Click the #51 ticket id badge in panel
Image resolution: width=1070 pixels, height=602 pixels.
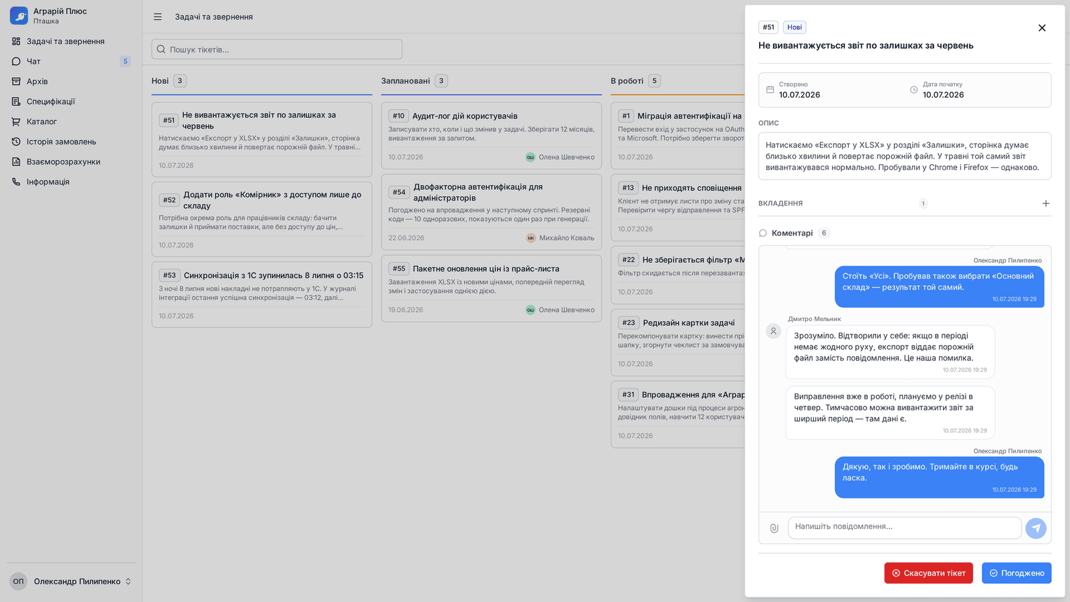pyautogui.click(x=768, y=27)
